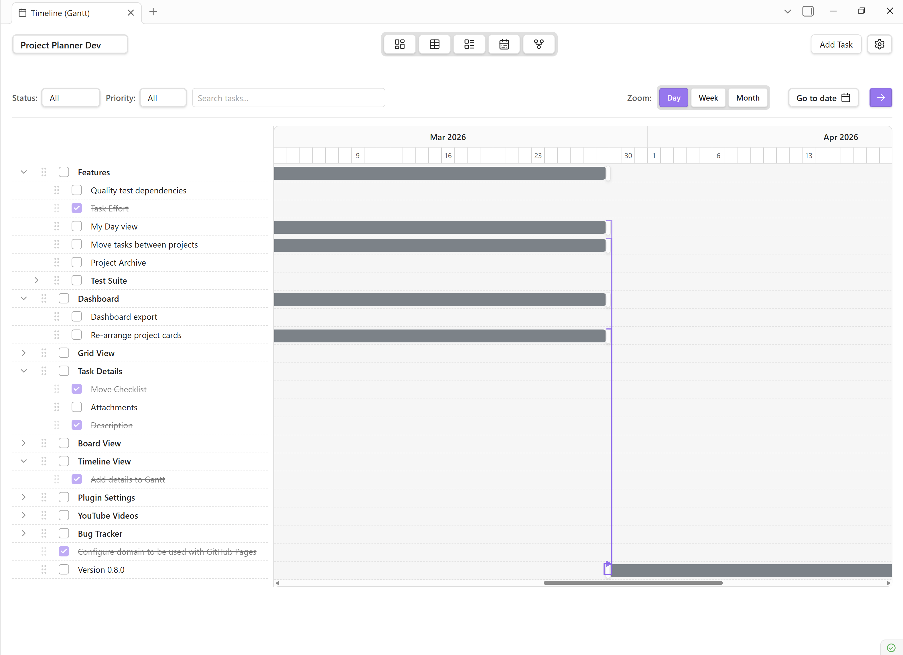Image resolution: width=903 pixels, height=655 pixels.
Task: Open the project settings gear icon
Action: click(880, 44)
